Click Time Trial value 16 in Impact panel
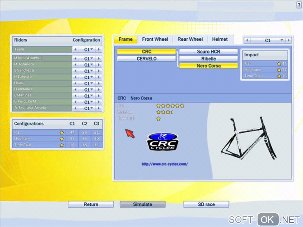303x227 pixels. tap(284, 76)
